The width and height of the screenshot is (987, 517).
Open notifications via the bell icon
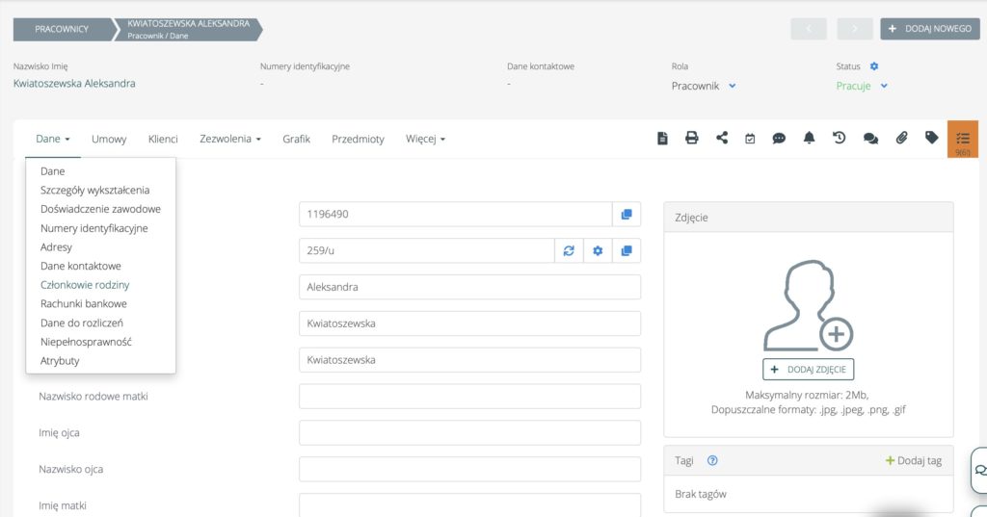pos(809,139)
